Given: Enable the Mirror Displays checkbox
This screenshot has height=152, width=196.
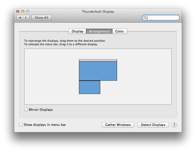Looking at the screenshot, I should point(26,110).
